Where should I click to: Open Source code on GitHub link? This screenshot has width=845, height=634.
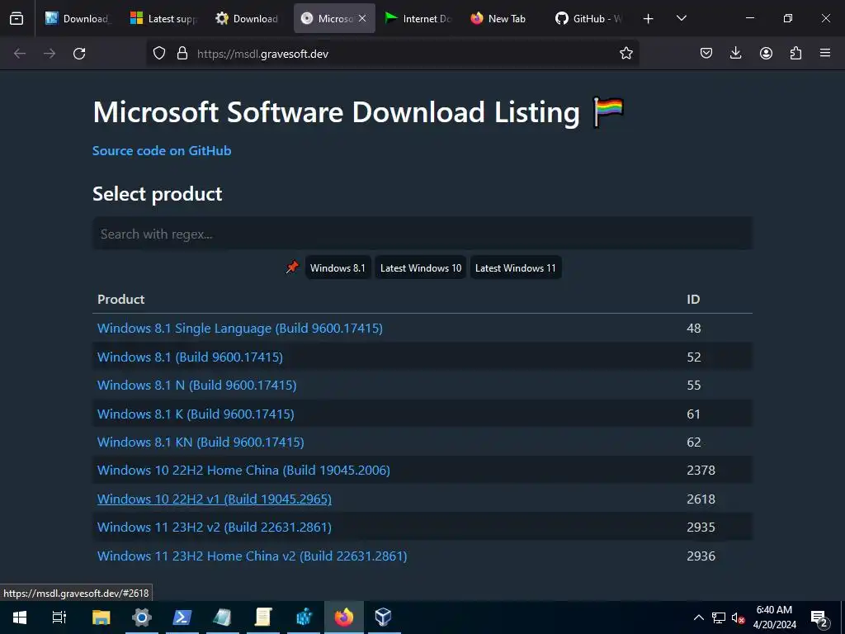pyautogui.click(x=162, y=150)
